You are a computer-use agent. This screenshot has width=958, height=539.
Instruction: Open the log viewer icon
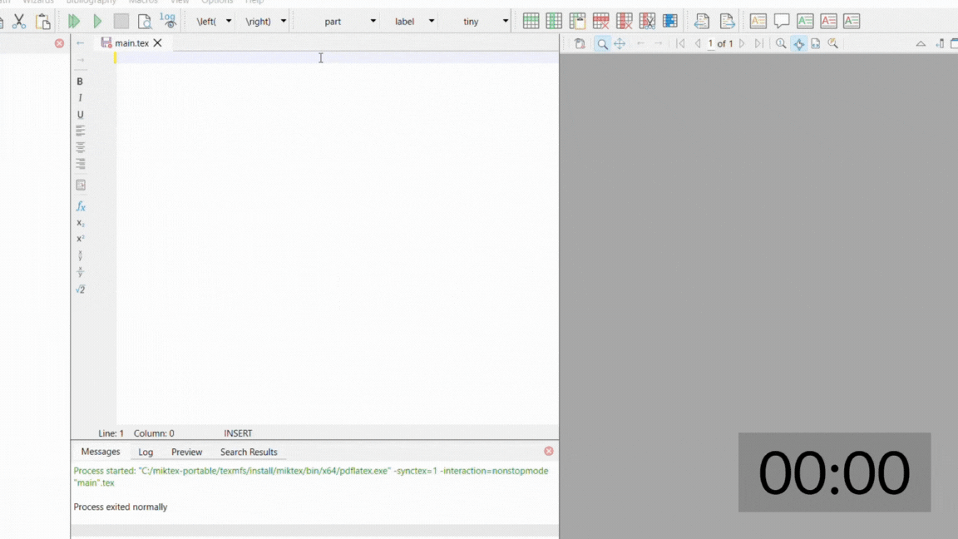168,21
